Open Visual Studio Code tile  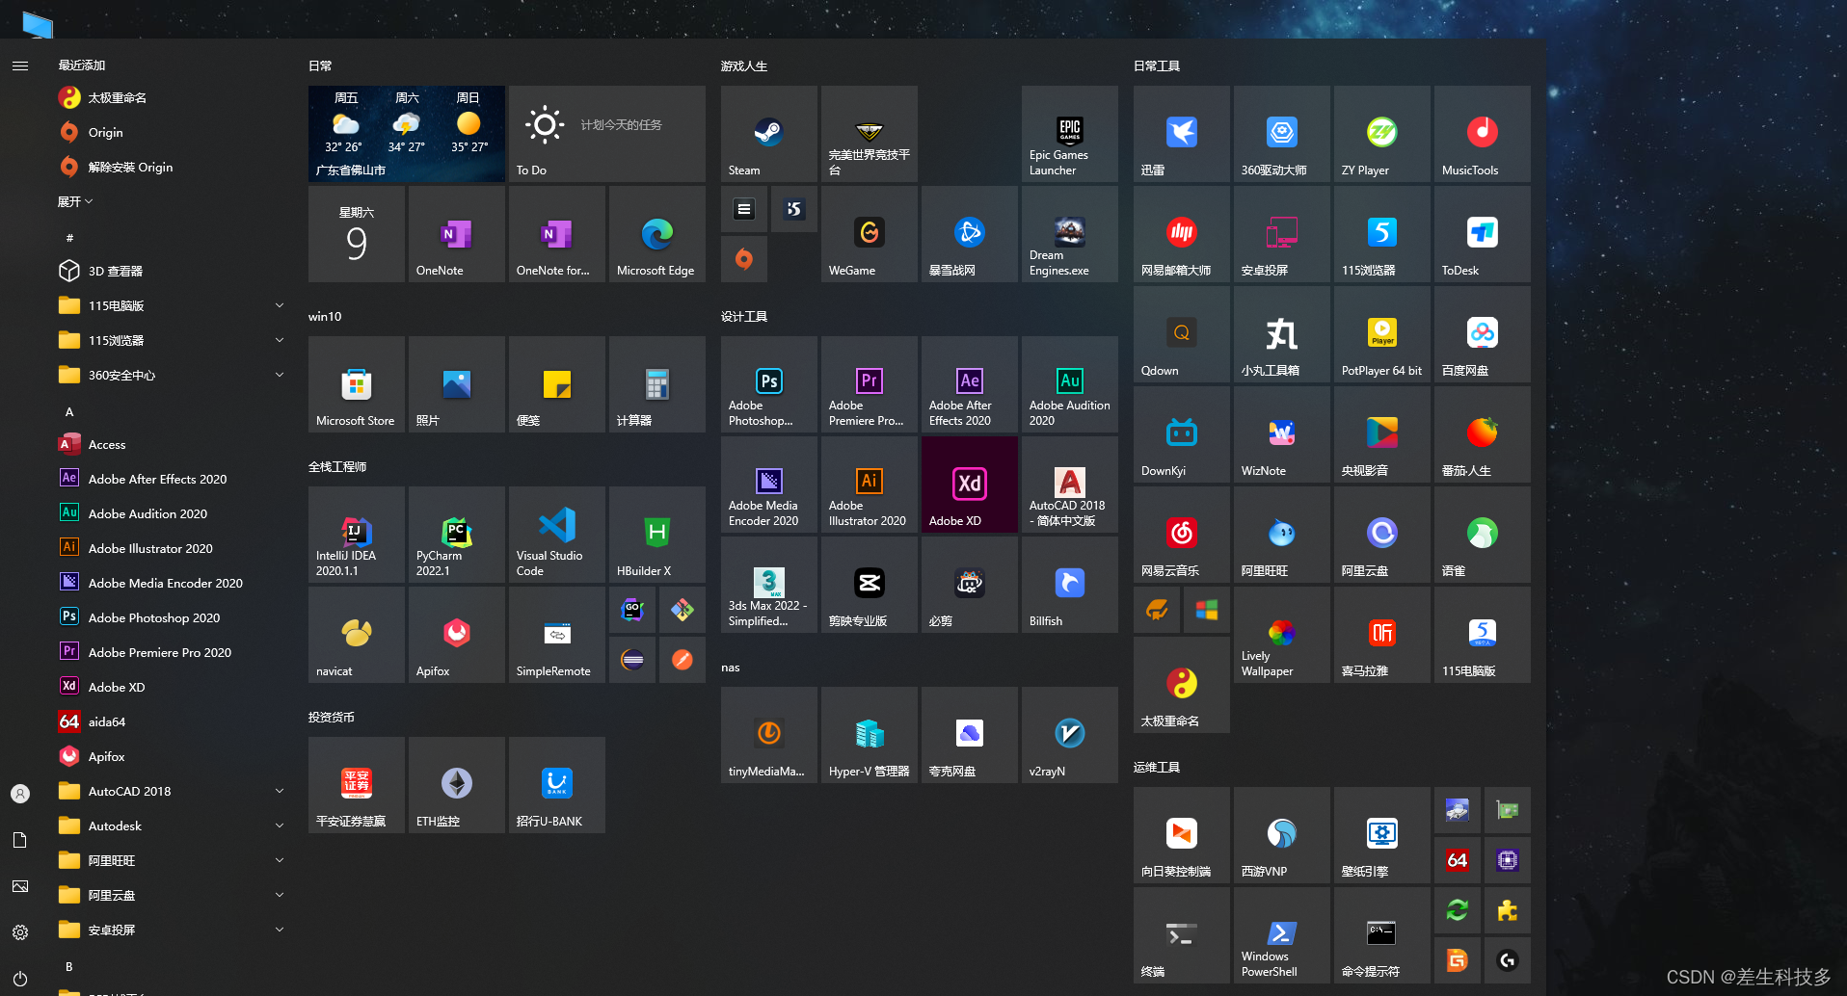point(556,535)
